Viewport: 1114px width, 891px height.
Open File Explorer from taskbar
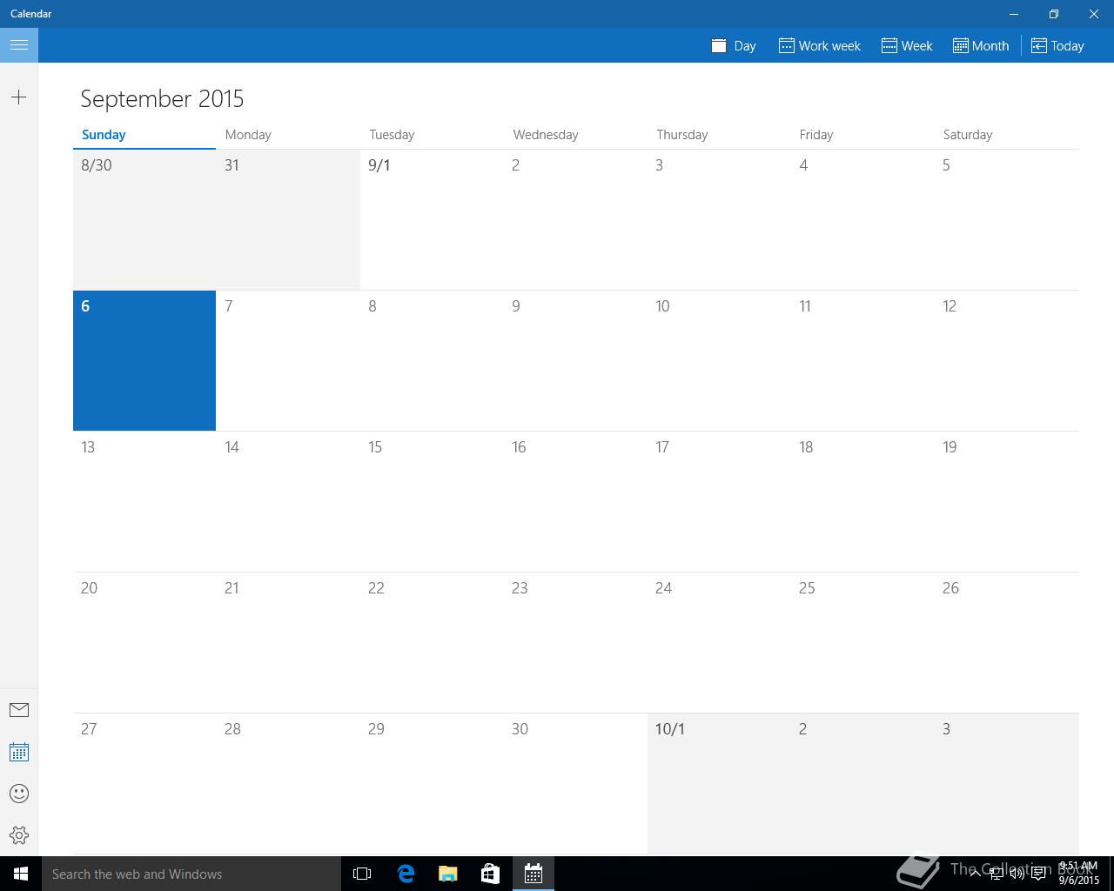448,874
